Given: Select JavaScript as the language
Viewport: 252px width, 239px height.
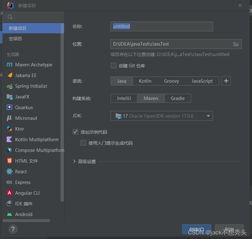Looking at the screenshot, I should click(202, 81).
